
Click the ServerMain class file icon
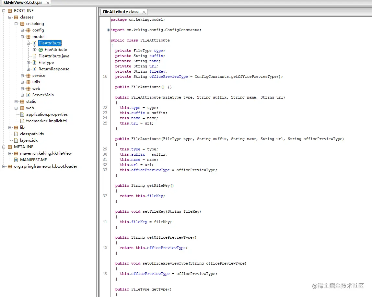coord(29,95)
